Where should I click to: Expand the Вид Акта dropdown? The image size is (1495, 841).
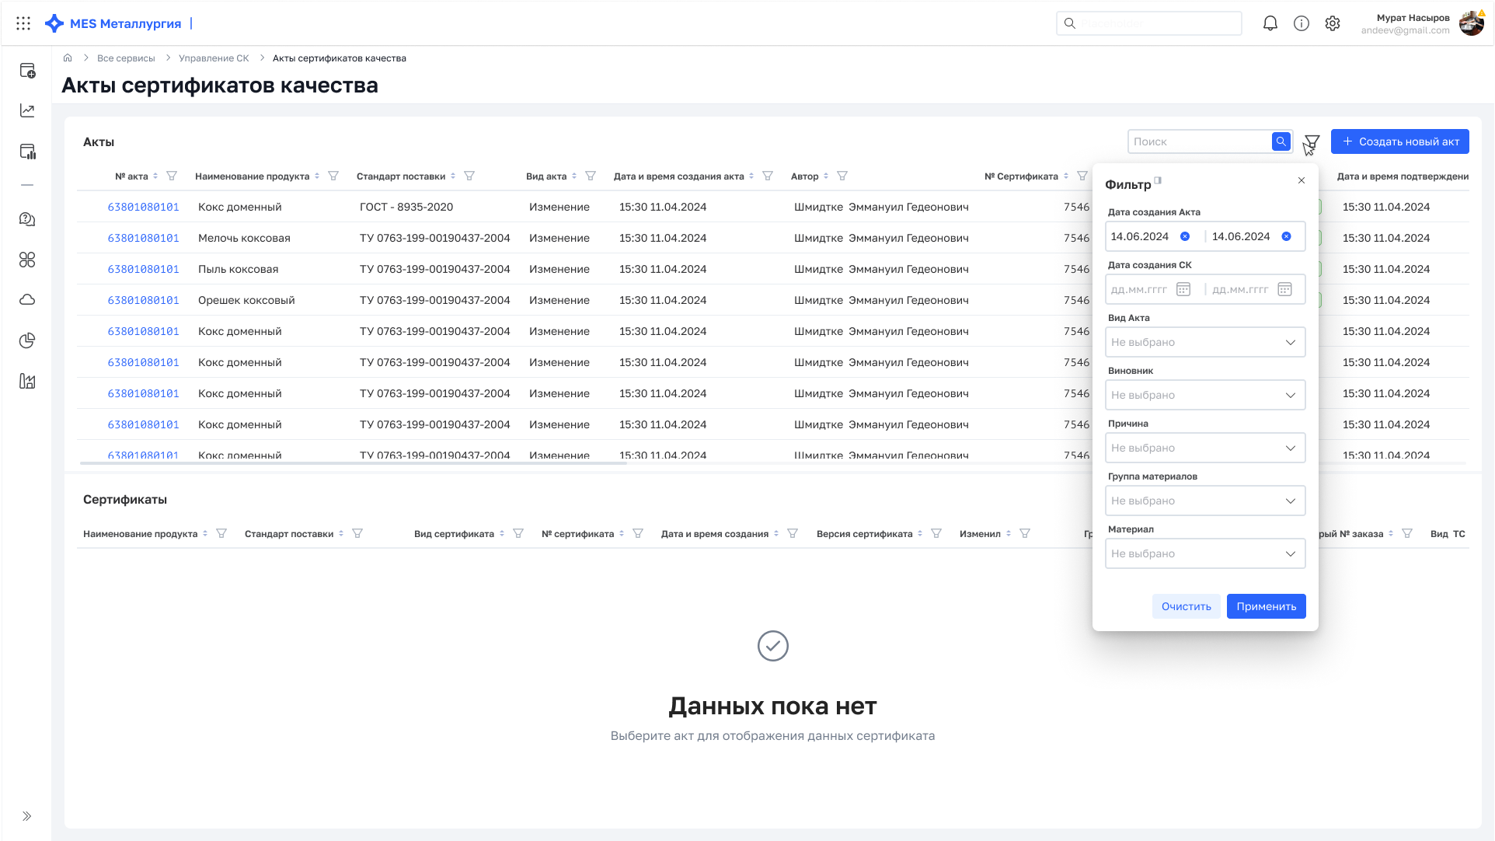[1205, 342]
